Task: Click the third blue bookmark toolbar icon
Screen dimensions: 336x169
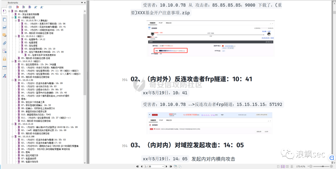Action: coord(30,7)
